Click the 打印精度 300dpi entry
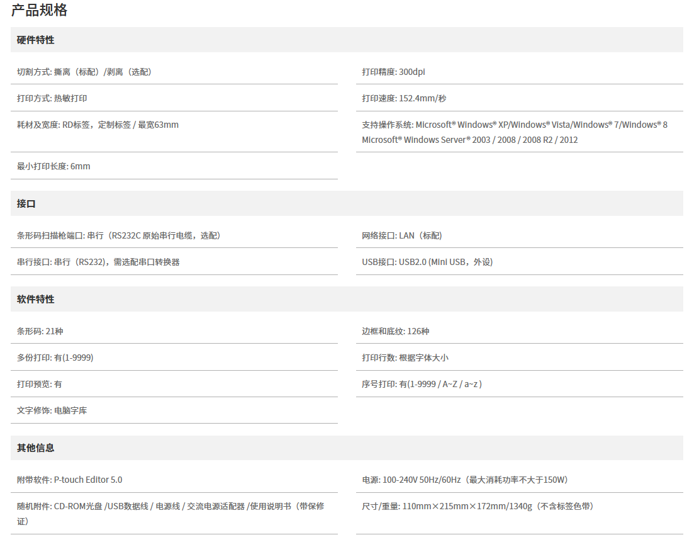Screen dimensions: 699x547 click(393, 72)
